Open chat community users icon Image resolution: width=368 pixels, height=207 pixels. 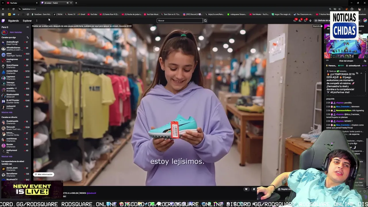tap(365, 61)
